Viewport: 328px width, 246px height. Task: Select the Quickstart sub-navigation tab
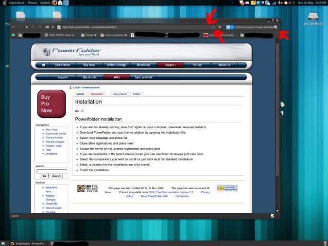pyautogui.click(x=90, y=77)
